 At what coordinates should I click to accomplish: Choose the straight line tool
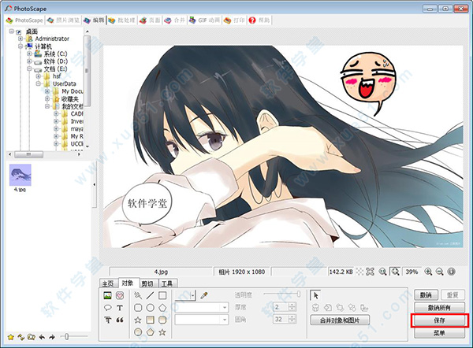coord(150,295)
